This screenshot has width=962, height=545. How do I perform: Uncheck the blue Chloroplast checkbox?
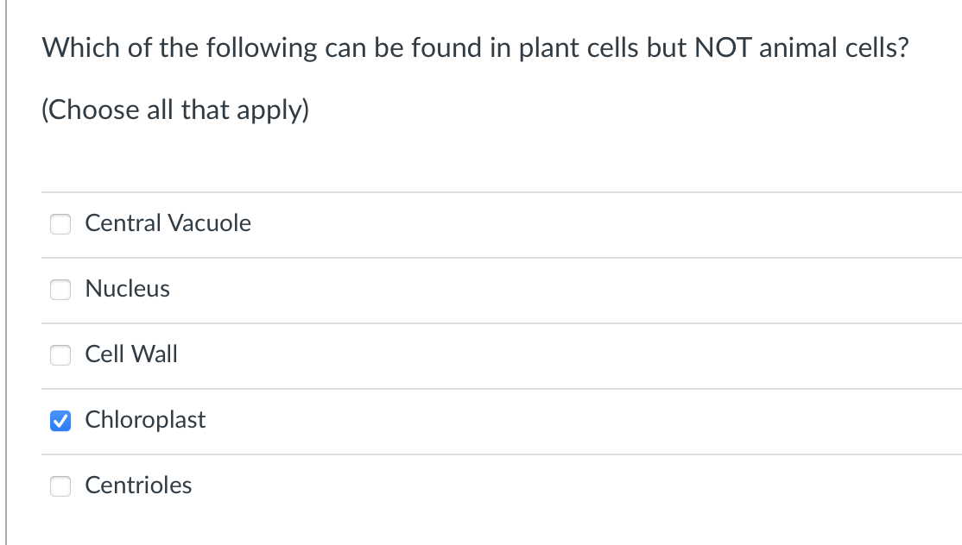60,421
